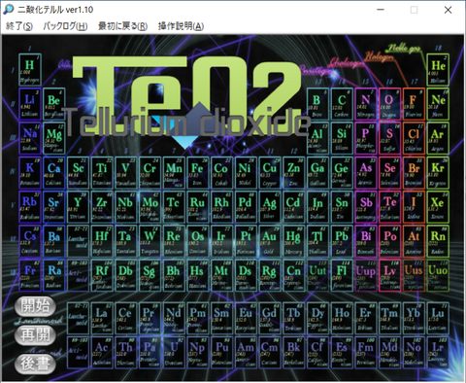Select the Magnesium (Mg) tile

click(54, 138)
